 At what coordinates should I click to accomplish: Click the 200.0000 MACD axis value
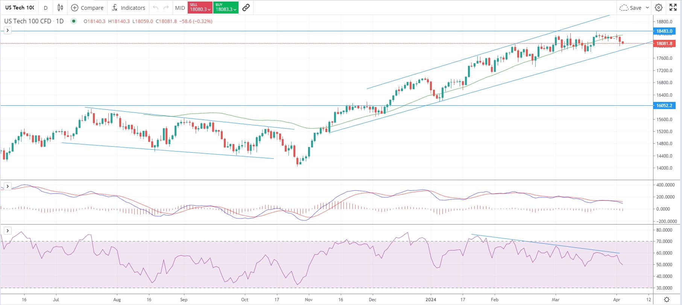coord(665,197)
